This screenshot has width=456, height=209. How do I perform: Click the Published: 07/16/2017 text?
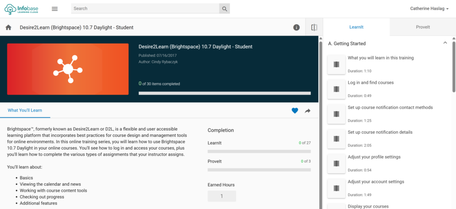click(x=158, y=55)
